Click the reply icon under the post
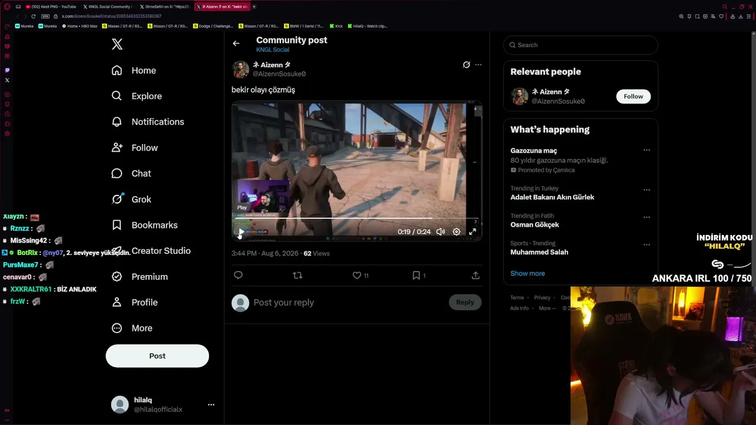 (238, 275)
